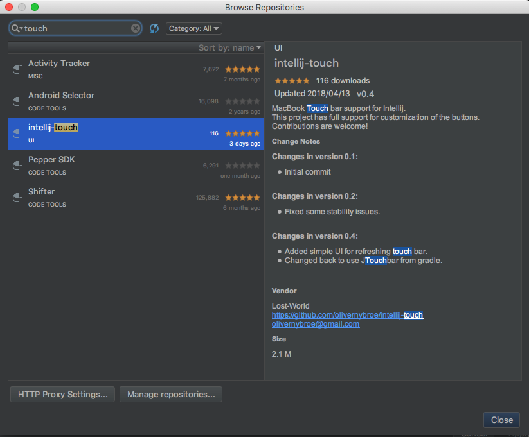Click the '6 months ago' label
Viewport: 529px width, 437px height.
click(242, 208)
